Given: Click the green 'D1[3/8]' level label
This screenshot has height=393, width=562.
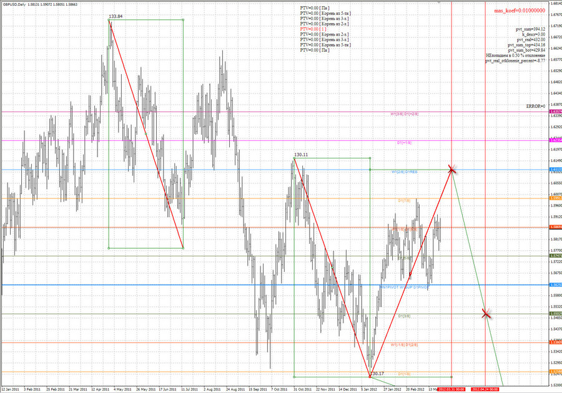Looking at the screenshot, I should point(404,316).
